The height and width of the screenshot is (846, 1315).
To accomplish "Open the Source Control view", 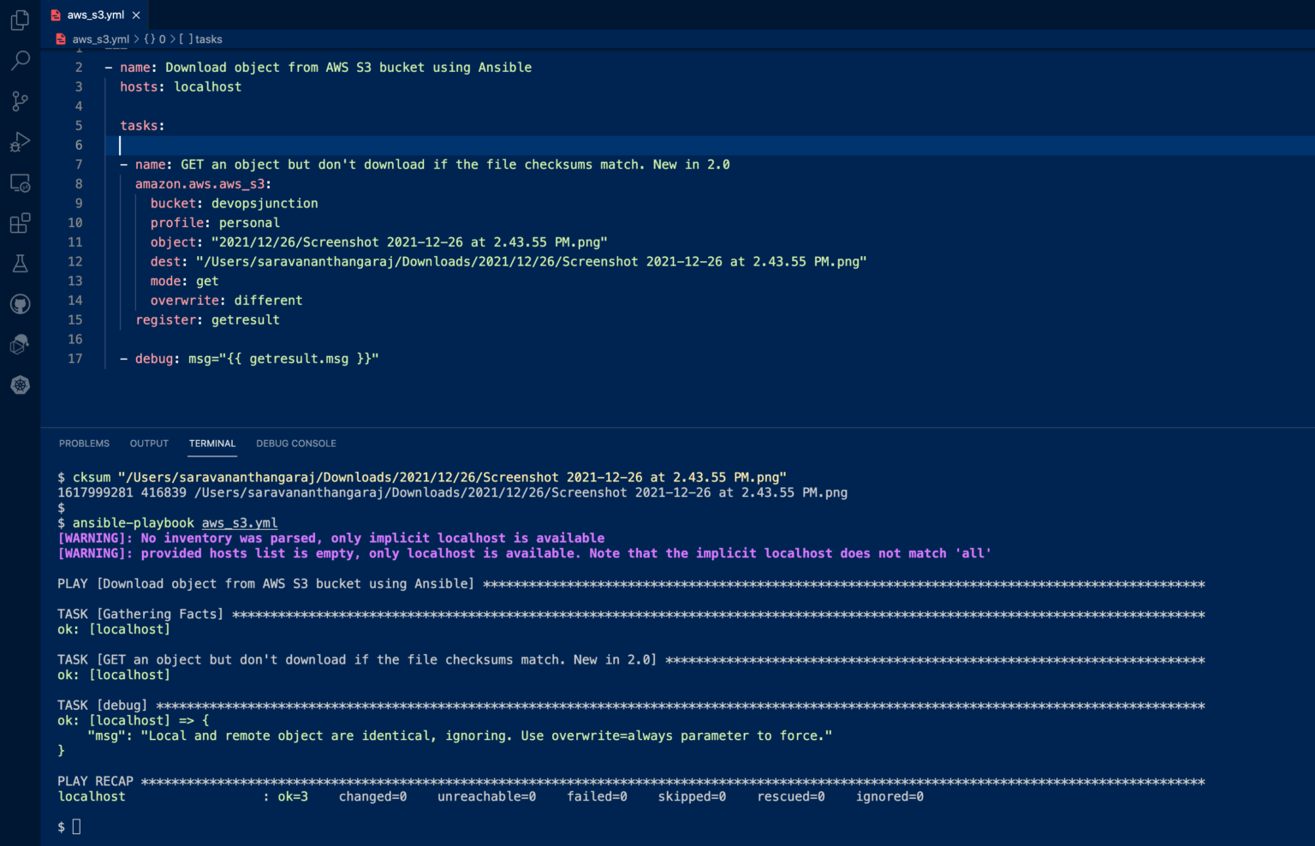I will click(x=19, y=100).
